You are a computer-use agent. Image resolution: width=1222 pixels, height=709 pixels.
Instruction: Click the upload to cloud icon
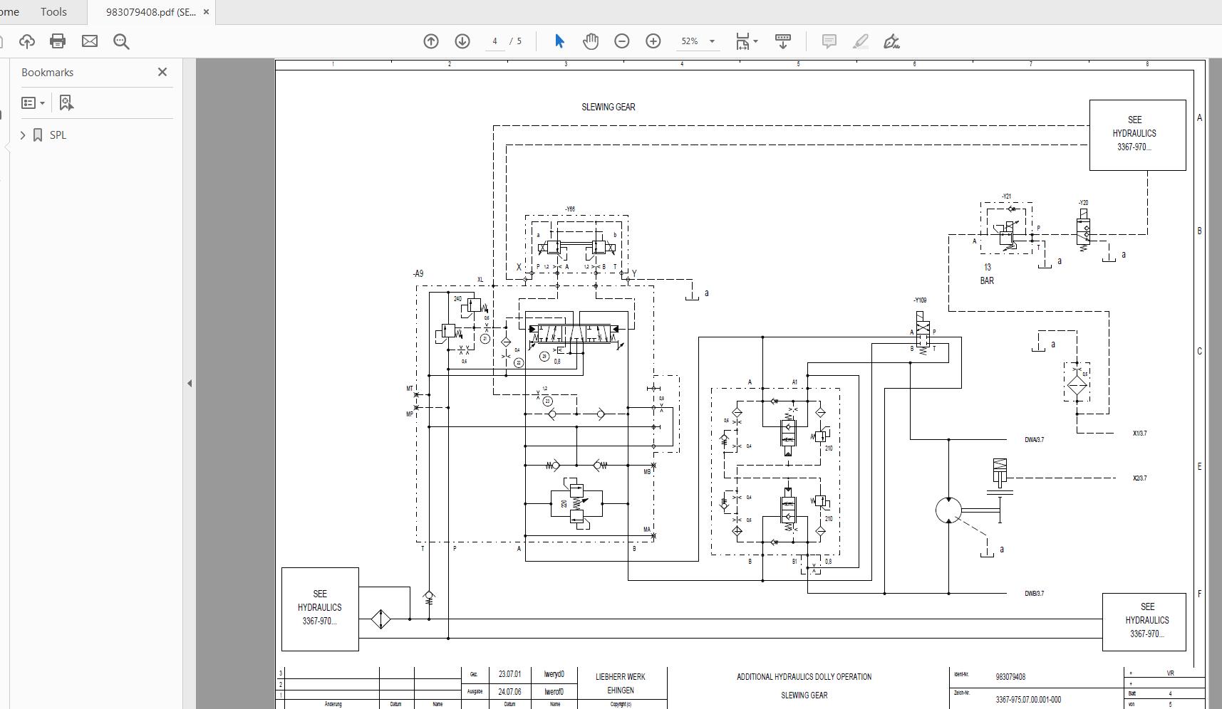tap(26, 41)
